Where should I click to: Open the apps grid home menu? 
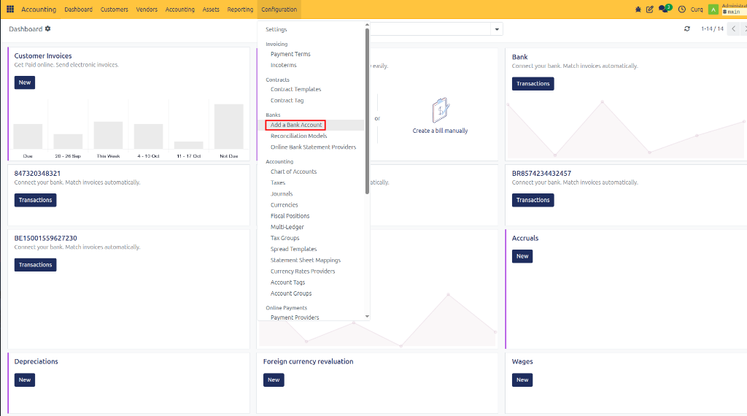(x=10, y=9)
